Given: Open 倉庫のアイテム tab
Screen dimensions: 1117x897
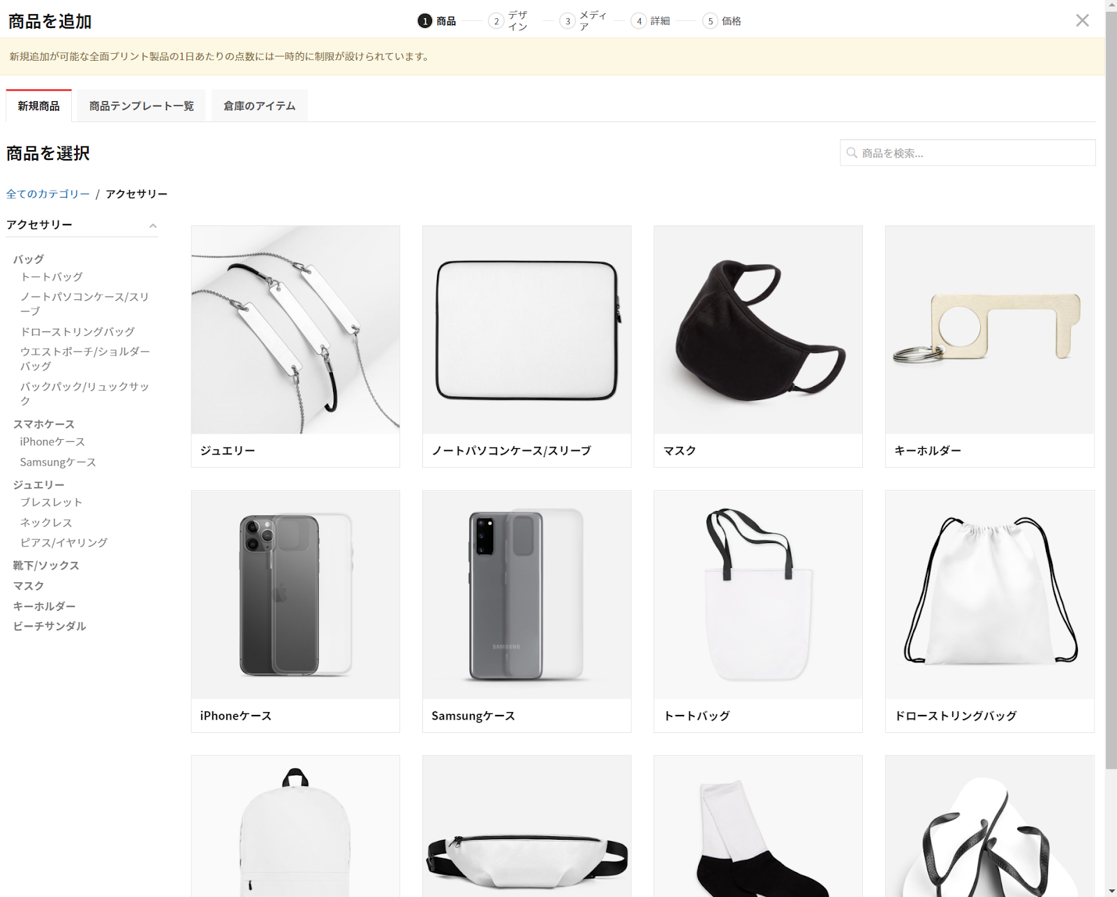Looking at the screenshot, I should click(x=260, y=106).
